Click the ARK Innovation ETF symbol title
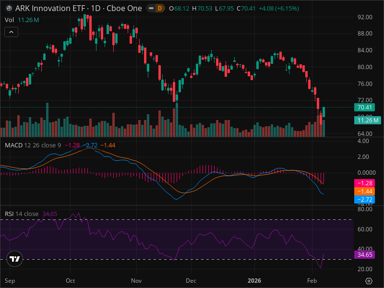This screenshot has height=288, width=384. 50,9
